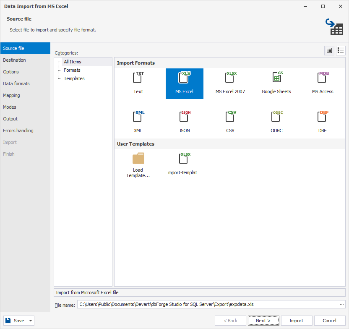The width and height of the screenshot is (349, 329).
Task: Select the MS Access MDB format
Action: [x=323, y=83]
